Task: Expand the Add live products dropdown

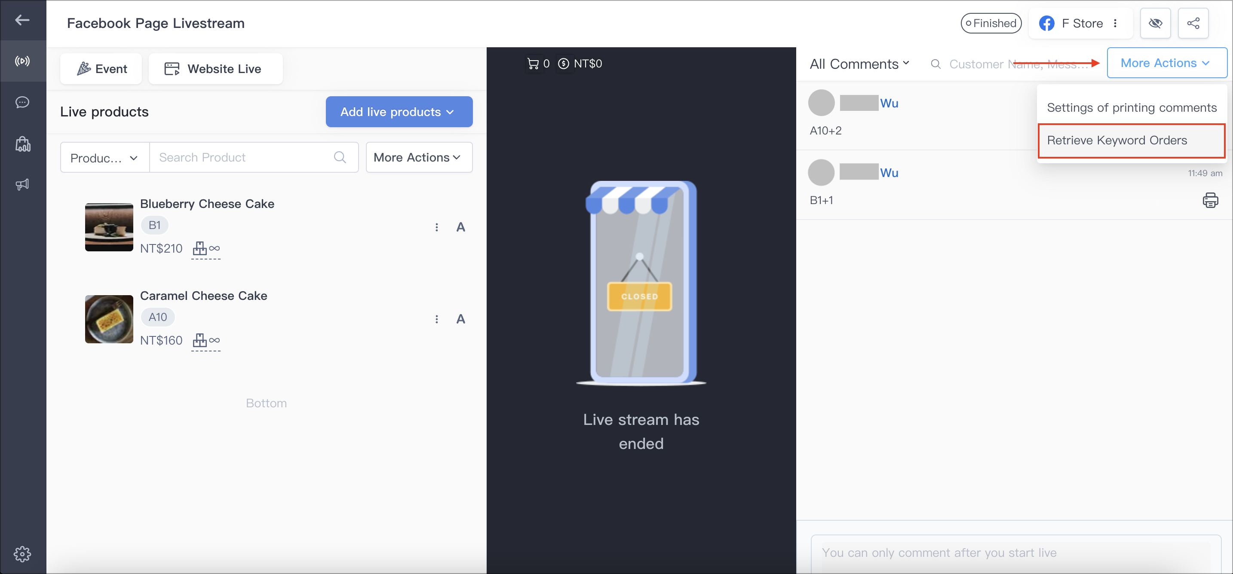Action: pyautogui.click(x=399, y=112)
